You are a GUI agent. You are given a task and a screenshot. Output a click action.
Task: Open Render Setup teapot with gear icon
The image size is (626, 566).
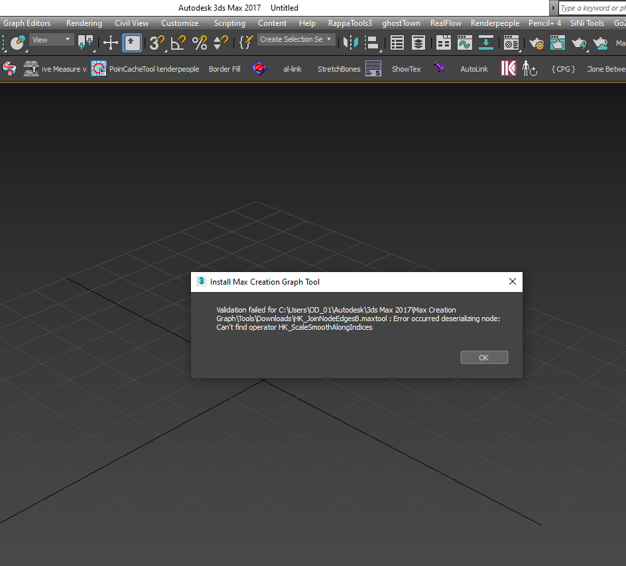(x=536, y=42)
